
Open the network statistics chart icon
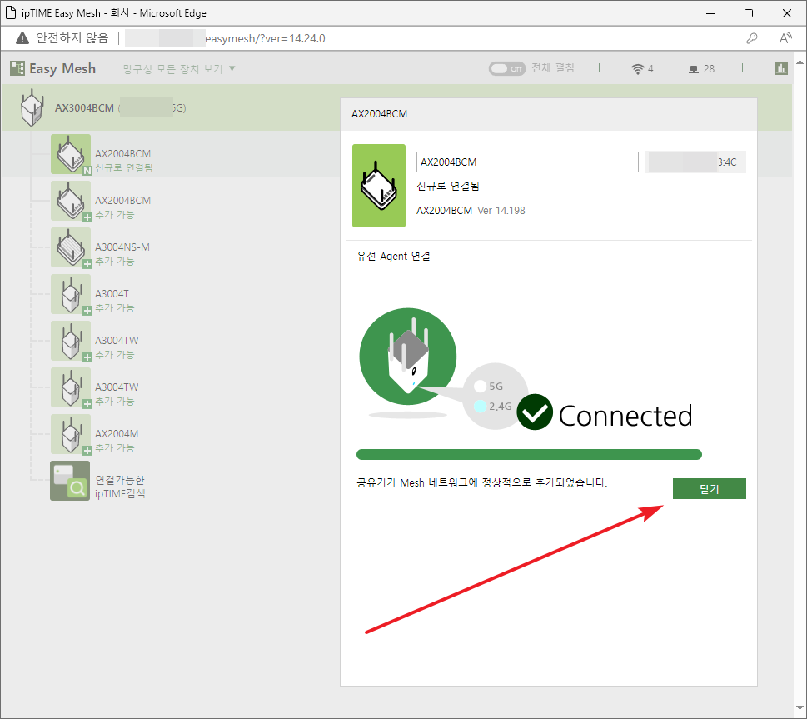point(780,68)
